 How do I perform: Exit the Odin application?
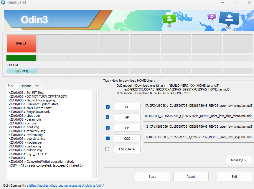point(234,177)
